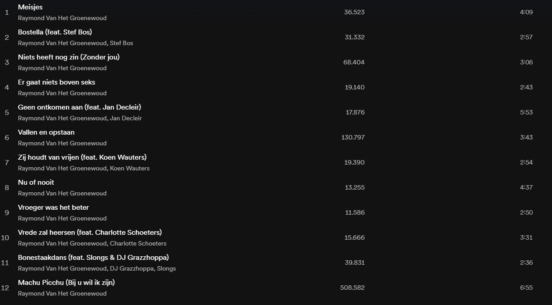Open Raymond Van Het Groenewoud link under Meisjes
Viewport: 552px width, 305px height.
pos(62,18)
